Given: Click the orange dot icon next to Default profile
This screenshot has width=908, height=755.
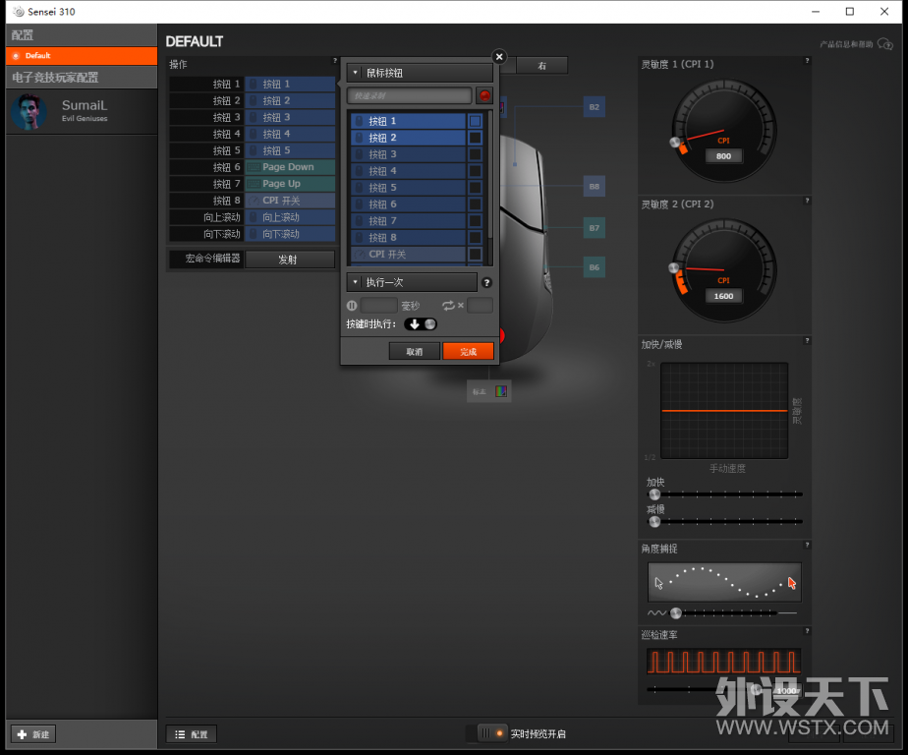Looking at the screenshot, I should (x=16, y=56).
